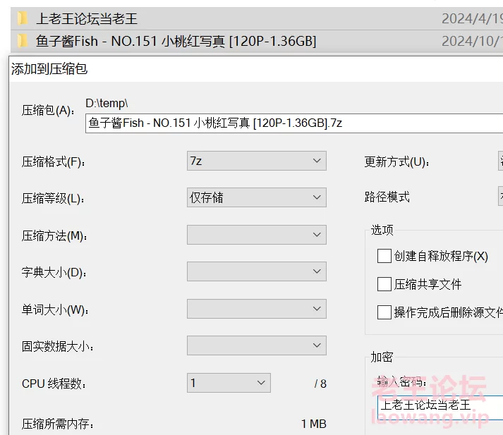Viewport: 503px width, 435px height.
Task: Expand 字典大小(D) combo box
Action: coord(257,271)
